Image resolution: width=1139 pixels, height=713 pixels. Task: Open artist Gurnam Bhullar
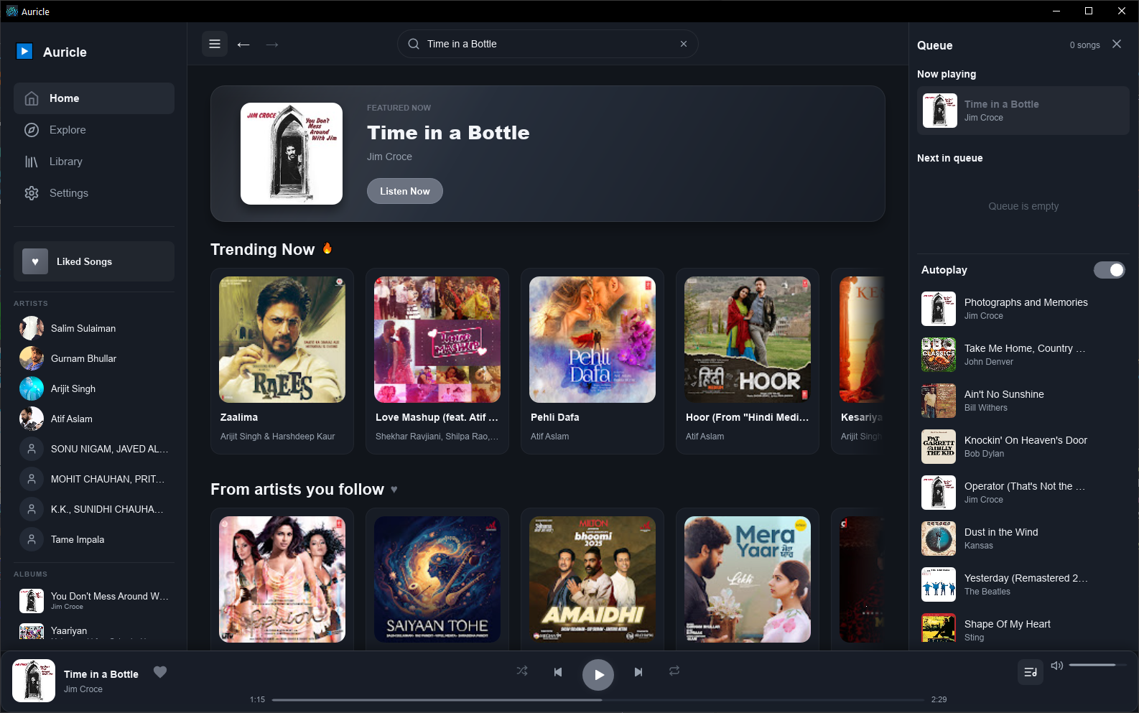point(94,358)
